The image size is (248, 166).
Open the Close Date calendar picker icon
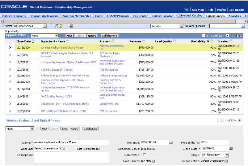(231, 148)
